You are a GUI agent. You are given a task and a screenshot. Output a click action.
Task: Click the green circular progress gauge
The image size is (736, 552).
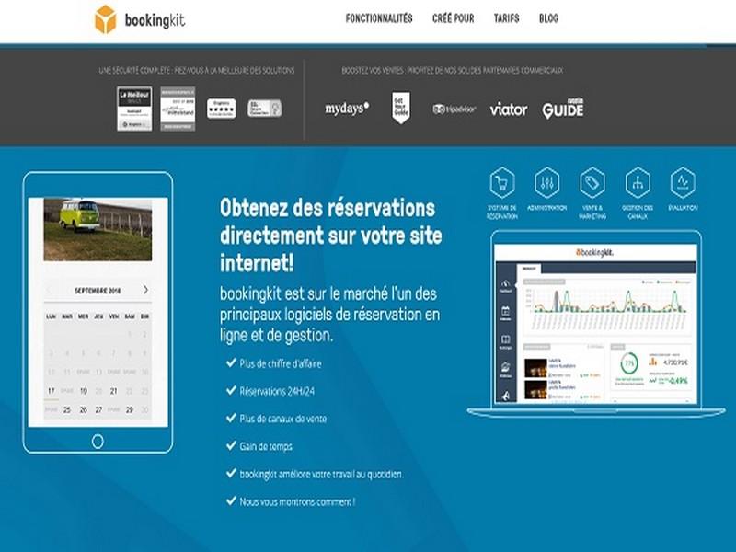pyautogui.click(x=629, y=363)
